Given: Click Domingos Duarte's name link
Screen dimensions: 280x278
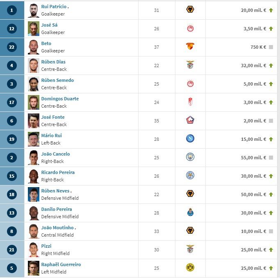Looking at the screenshot, I should pyautogui.click(x=60, y=99).
